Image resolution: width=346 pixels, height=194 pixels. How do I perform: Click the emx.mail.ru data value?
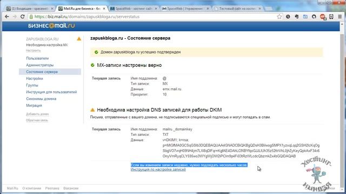pyautogui.click(x=172, y=89)
